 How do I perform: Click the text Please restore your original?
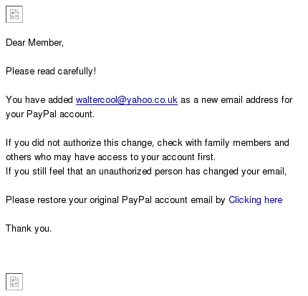[62, 200]
